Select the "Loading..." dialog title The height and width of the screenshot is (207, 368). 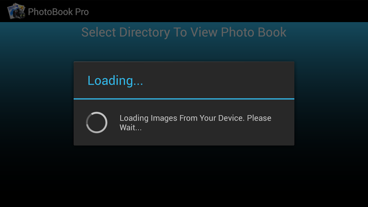click(115, 80)
